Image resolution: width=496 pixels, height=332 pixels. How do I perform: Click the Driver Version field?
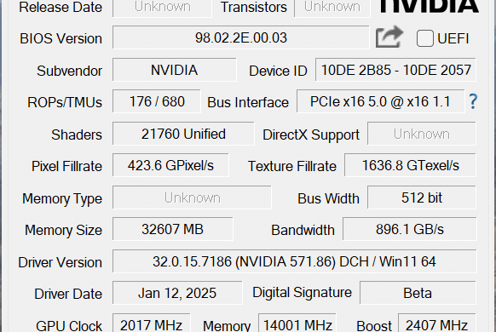(x=294, y=261)
